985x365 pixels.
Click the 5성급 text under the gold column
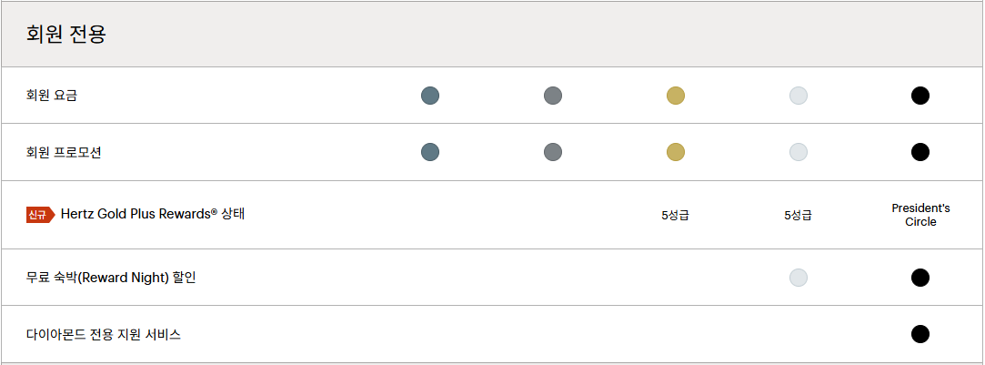click(675, 216)
